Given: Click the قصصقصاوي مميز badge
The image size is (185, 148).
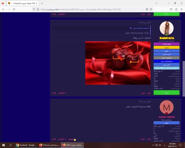Looking at the screenshot, I should point(166,61).
